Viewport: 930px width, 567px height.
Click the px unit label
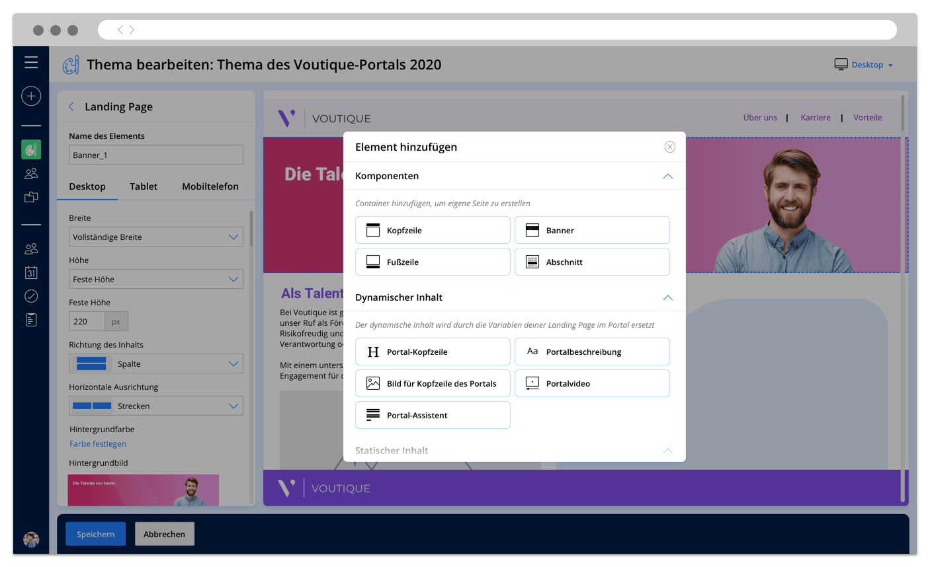pos(116,321)
